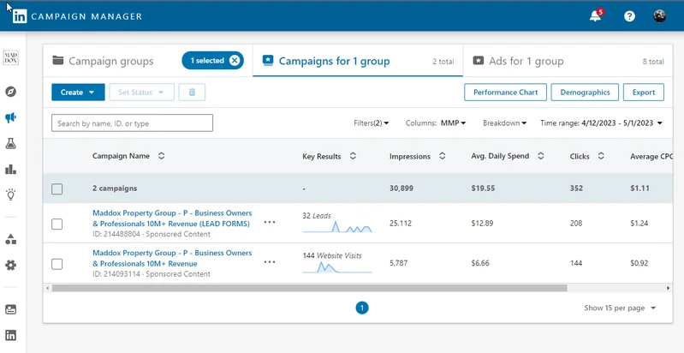Check the LEAD FORMS campaign checkbox

tap(57, 224)
